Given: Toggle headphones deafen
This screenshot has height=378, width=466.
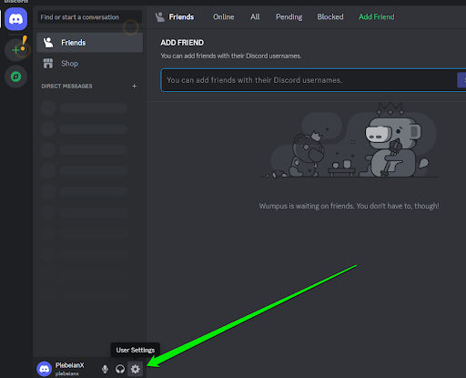Looking at the screenshot, I should (120, 369).
